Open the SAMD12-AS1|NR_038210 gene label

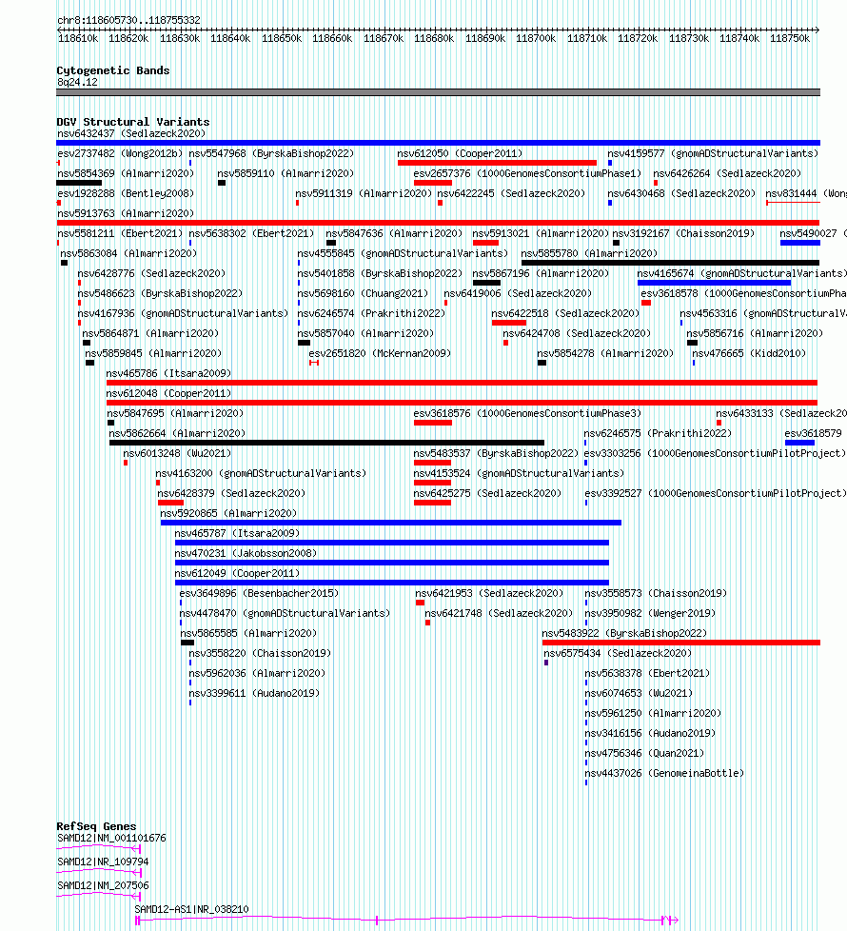(191, 910)
